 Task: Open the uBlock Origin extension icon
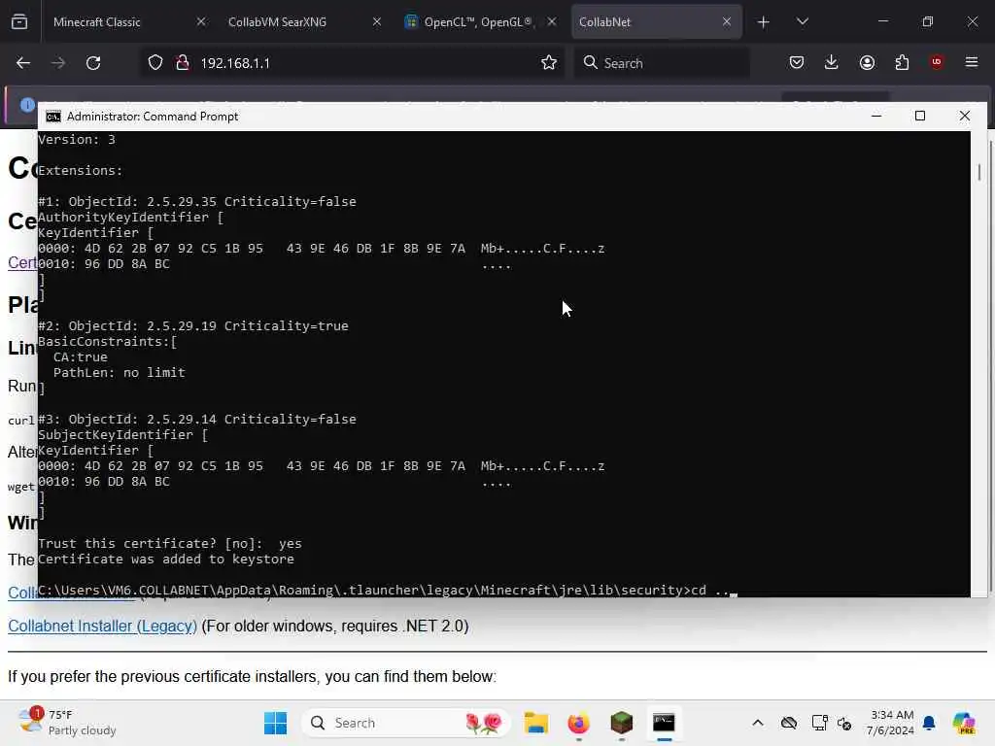937,61
